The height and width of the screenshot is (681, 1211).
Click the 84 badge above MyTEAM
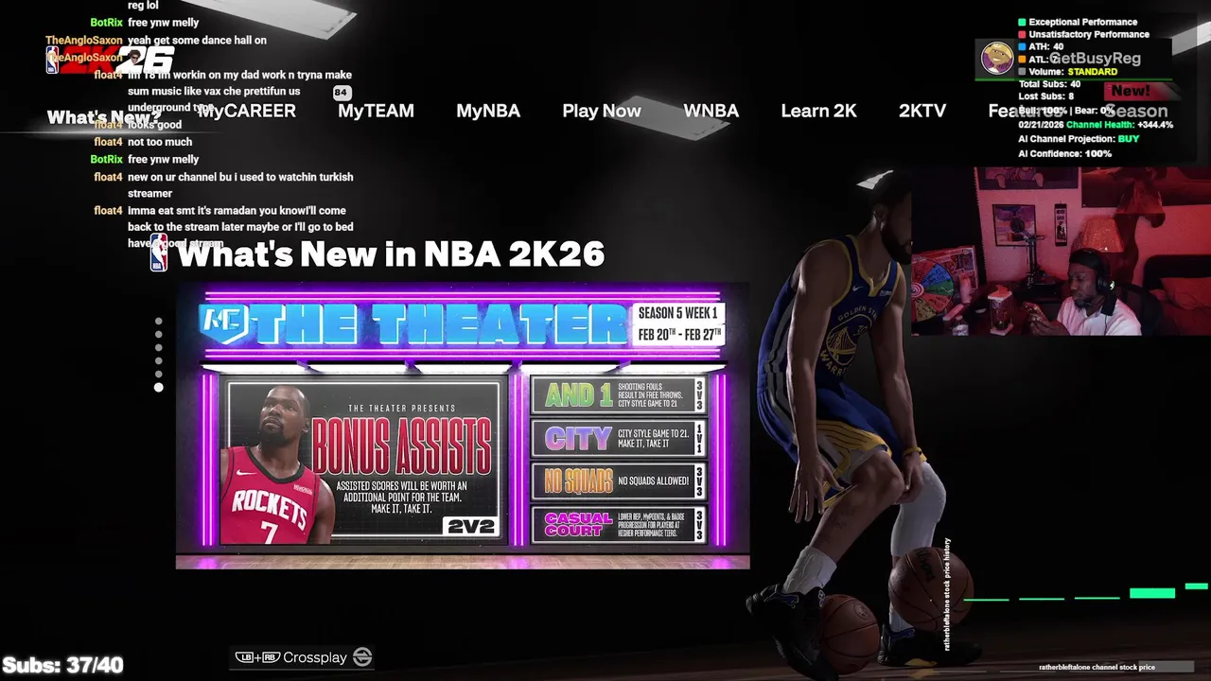tap(342, 93)
